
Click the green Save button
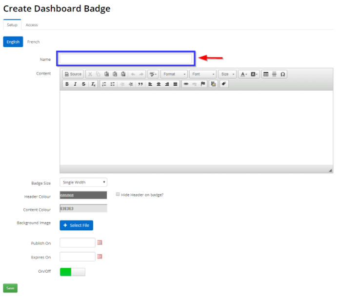click(10, 288)
